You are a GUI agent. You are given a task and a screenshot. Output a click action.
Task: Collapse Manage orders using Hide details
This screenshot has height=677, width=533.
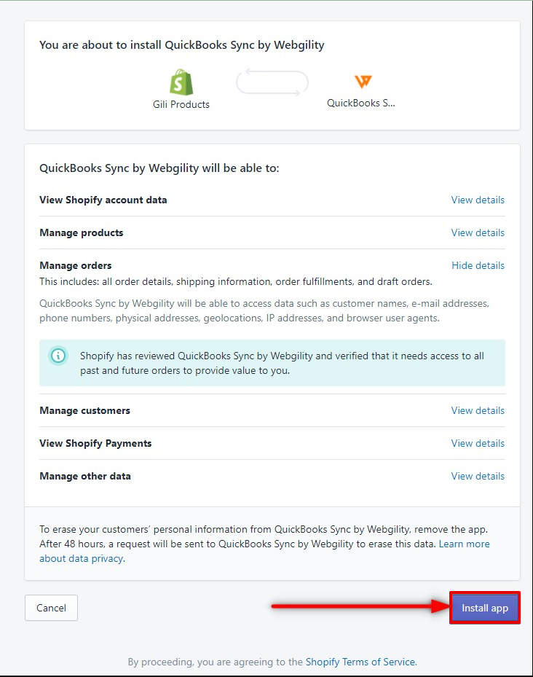pyautogui.click(x=478, y=265)
